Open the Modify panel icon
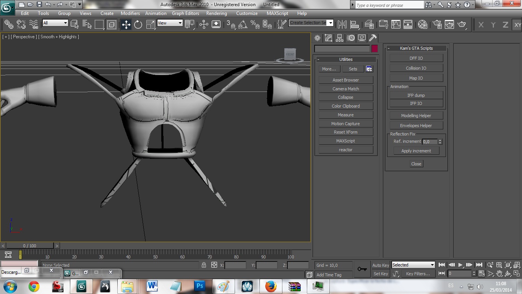The image size is (522, 294). (x=328, y=38)
